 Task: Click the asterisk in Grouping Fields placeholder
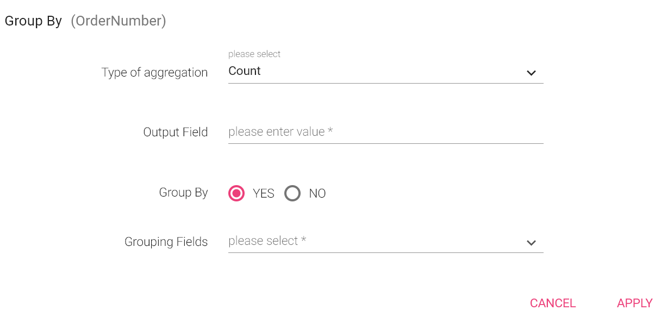[303, 240]
